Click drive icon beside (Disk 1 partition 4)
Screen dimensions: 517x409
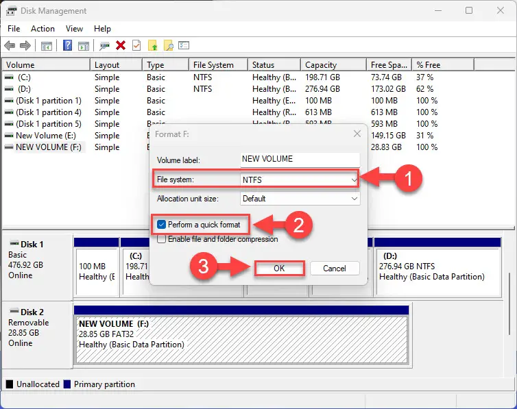tap(9, 112)
